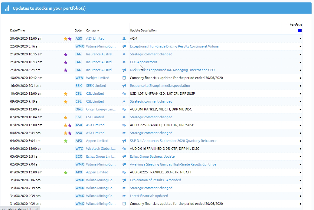The image size is (314, 210).
Task: Click the icon beside Latest financials updated
Action: [x=124, y=196]
